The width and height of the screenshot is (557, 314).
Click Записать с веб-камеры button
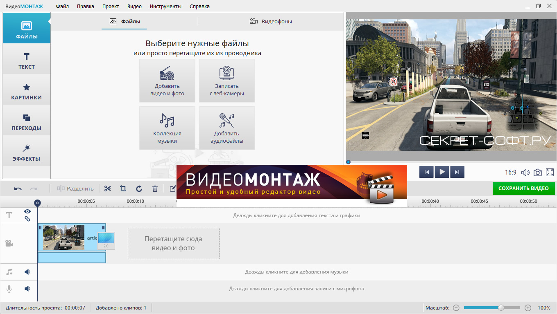click(x=227, y=81)
